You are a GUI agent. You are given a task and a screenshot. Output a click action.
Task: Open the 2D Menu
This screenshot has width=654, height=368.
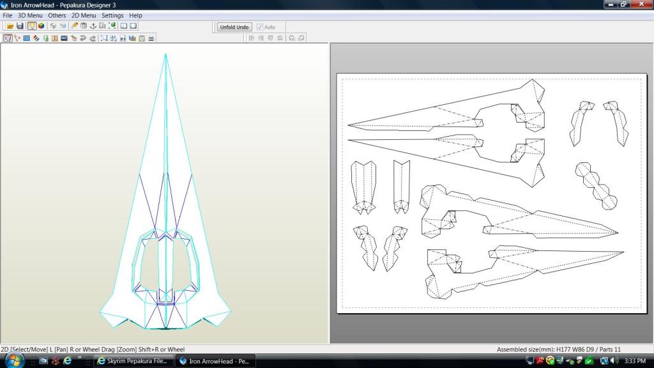[84, 15]
